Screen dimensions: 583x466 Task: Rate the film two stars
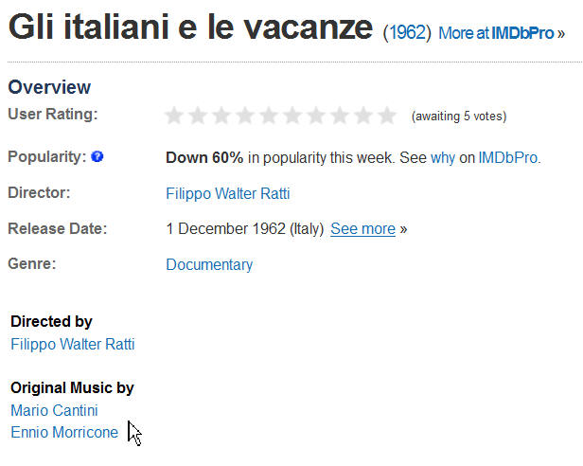point(198,116)
